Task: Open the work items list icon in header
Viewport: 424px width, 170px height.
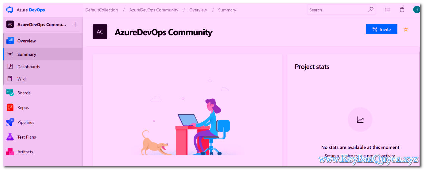Action: [387, 10]
